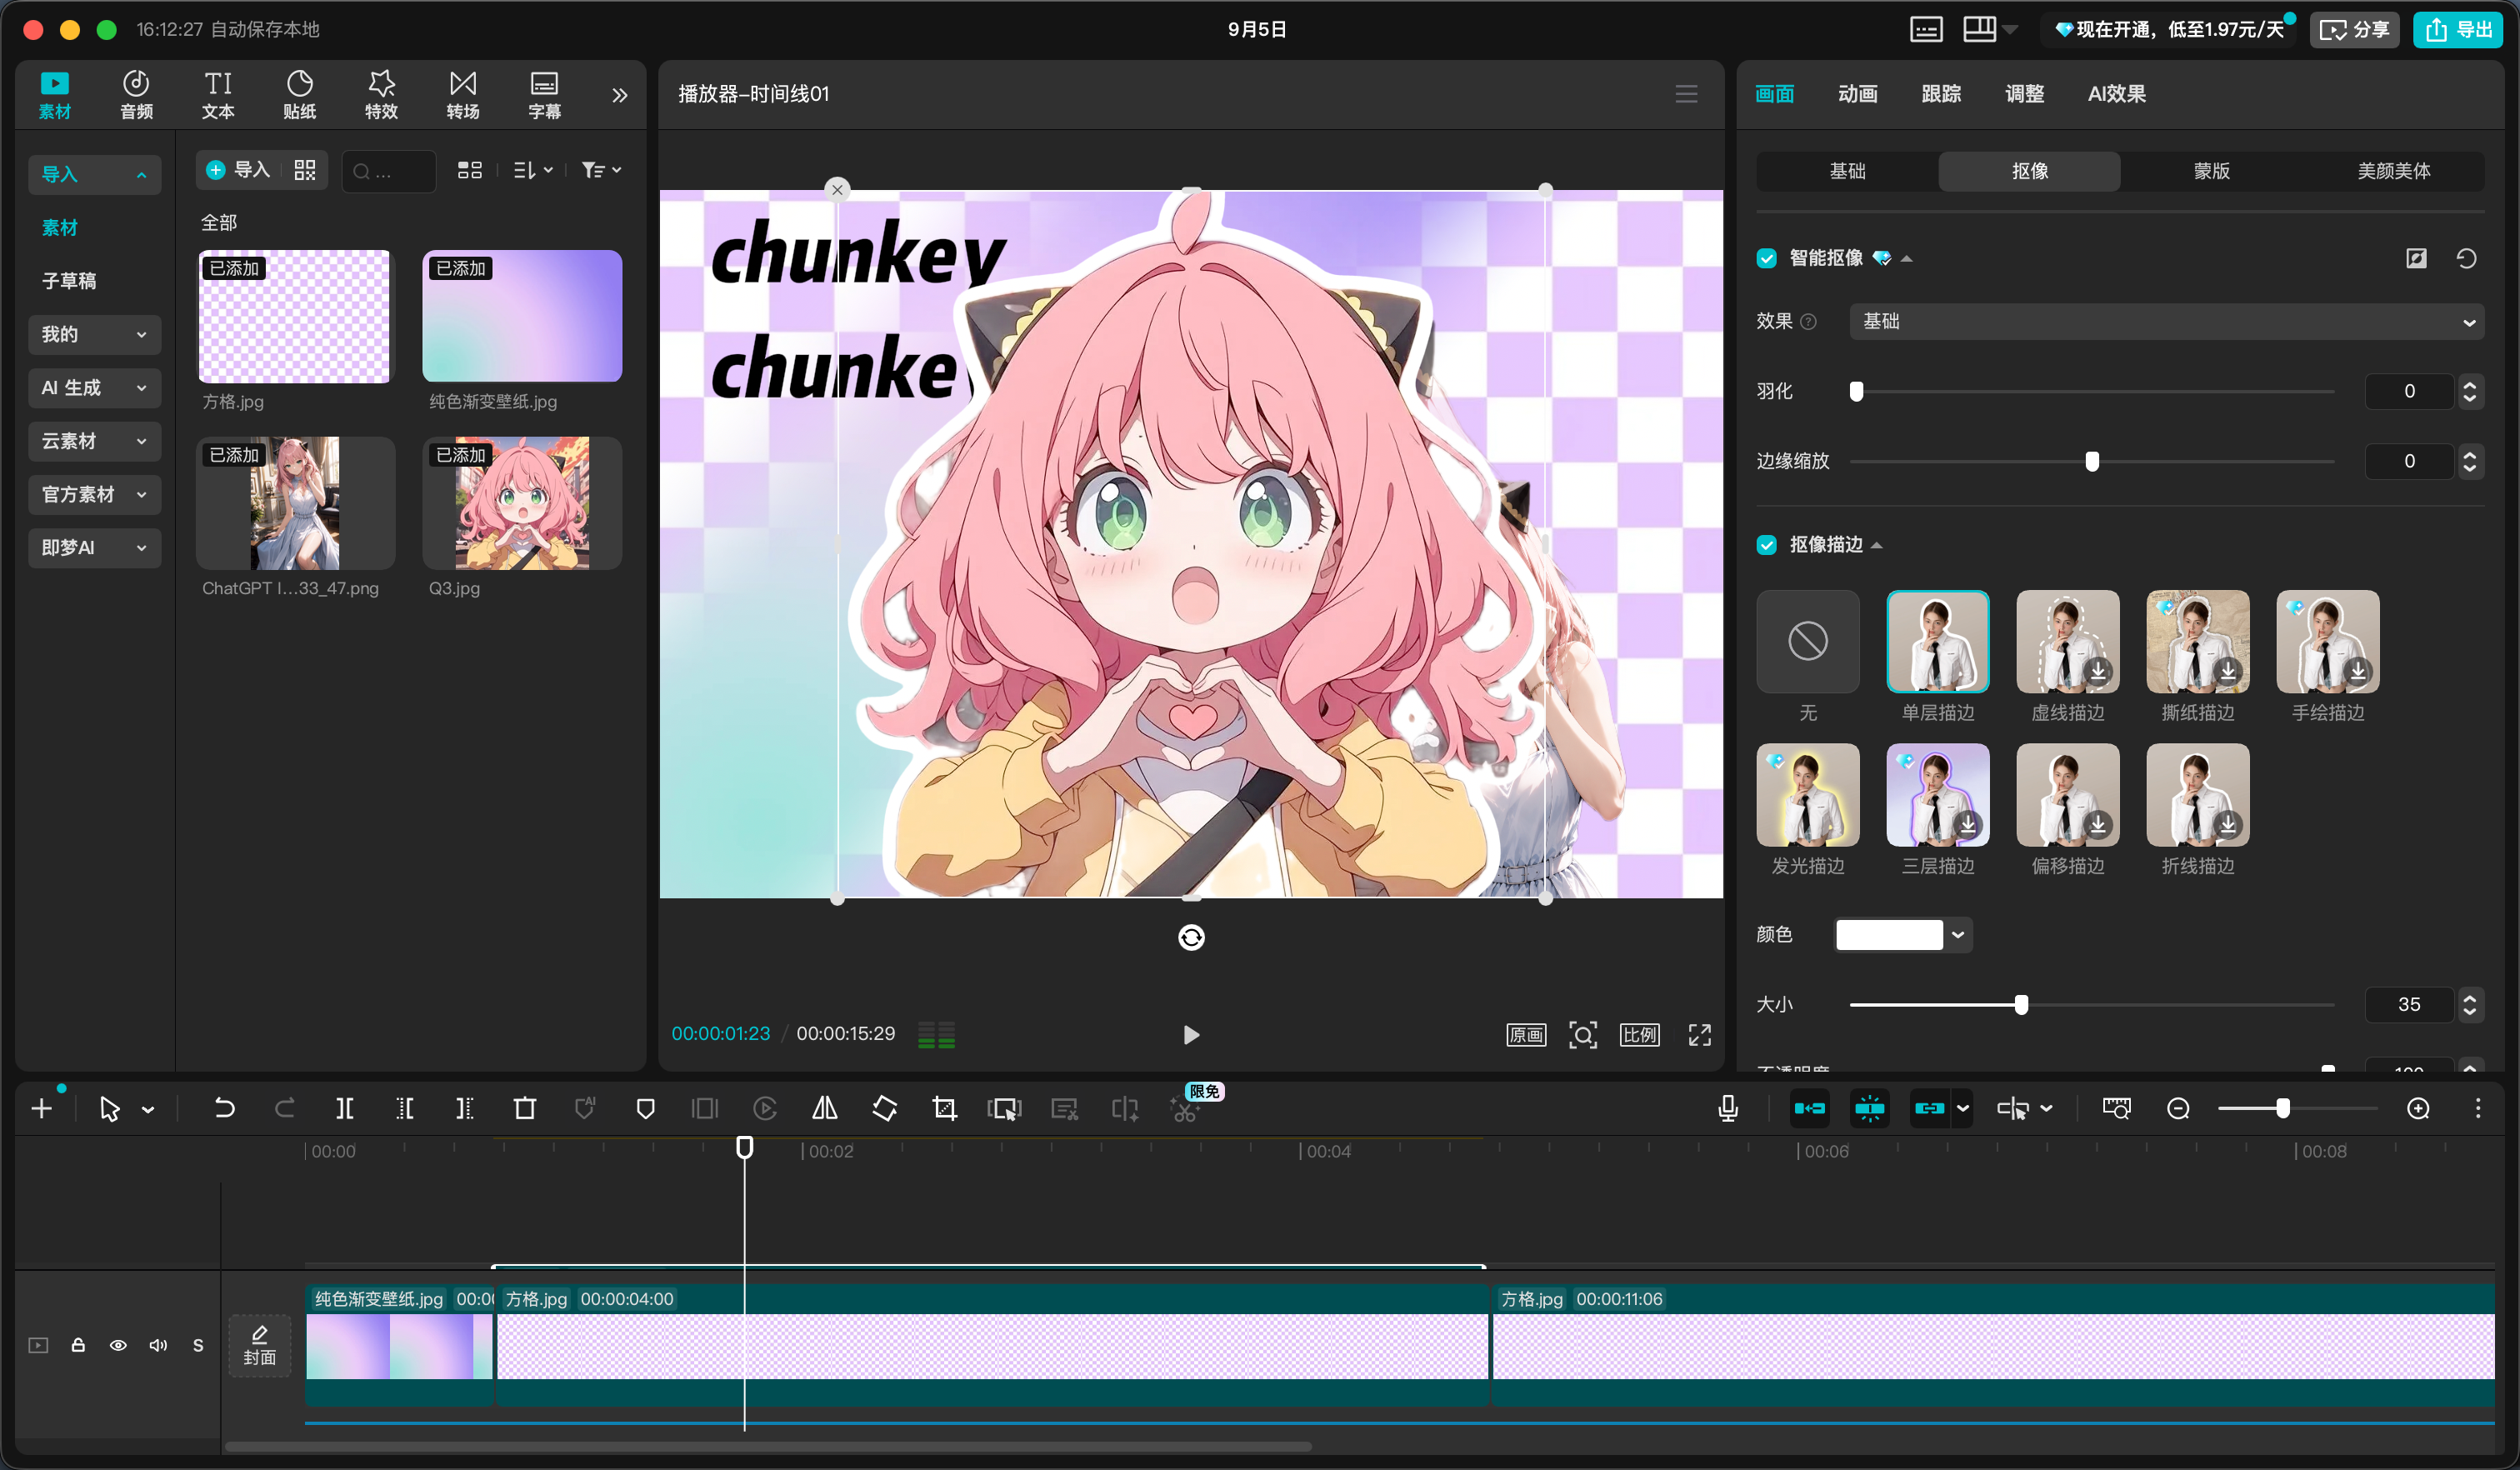Click the player fullscreen icon
Screen dimensions: 2520x1470
pyautogui.click(x=1699, y=1034)
